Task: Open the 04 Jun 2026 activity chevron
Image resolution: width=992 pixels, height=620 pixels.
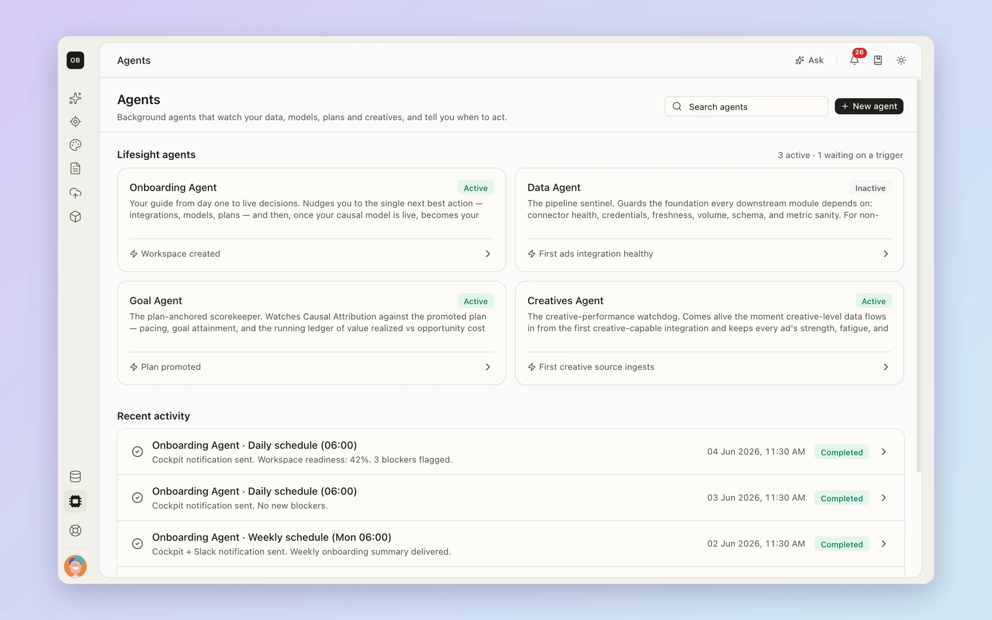Action: click(x=884, y=452)
